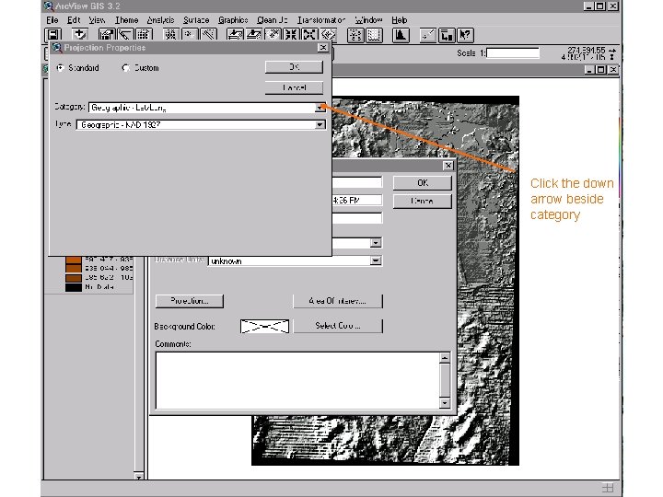Open the Distance Units dropdown arrow
663x497 pixels.
tap(376, 260)
